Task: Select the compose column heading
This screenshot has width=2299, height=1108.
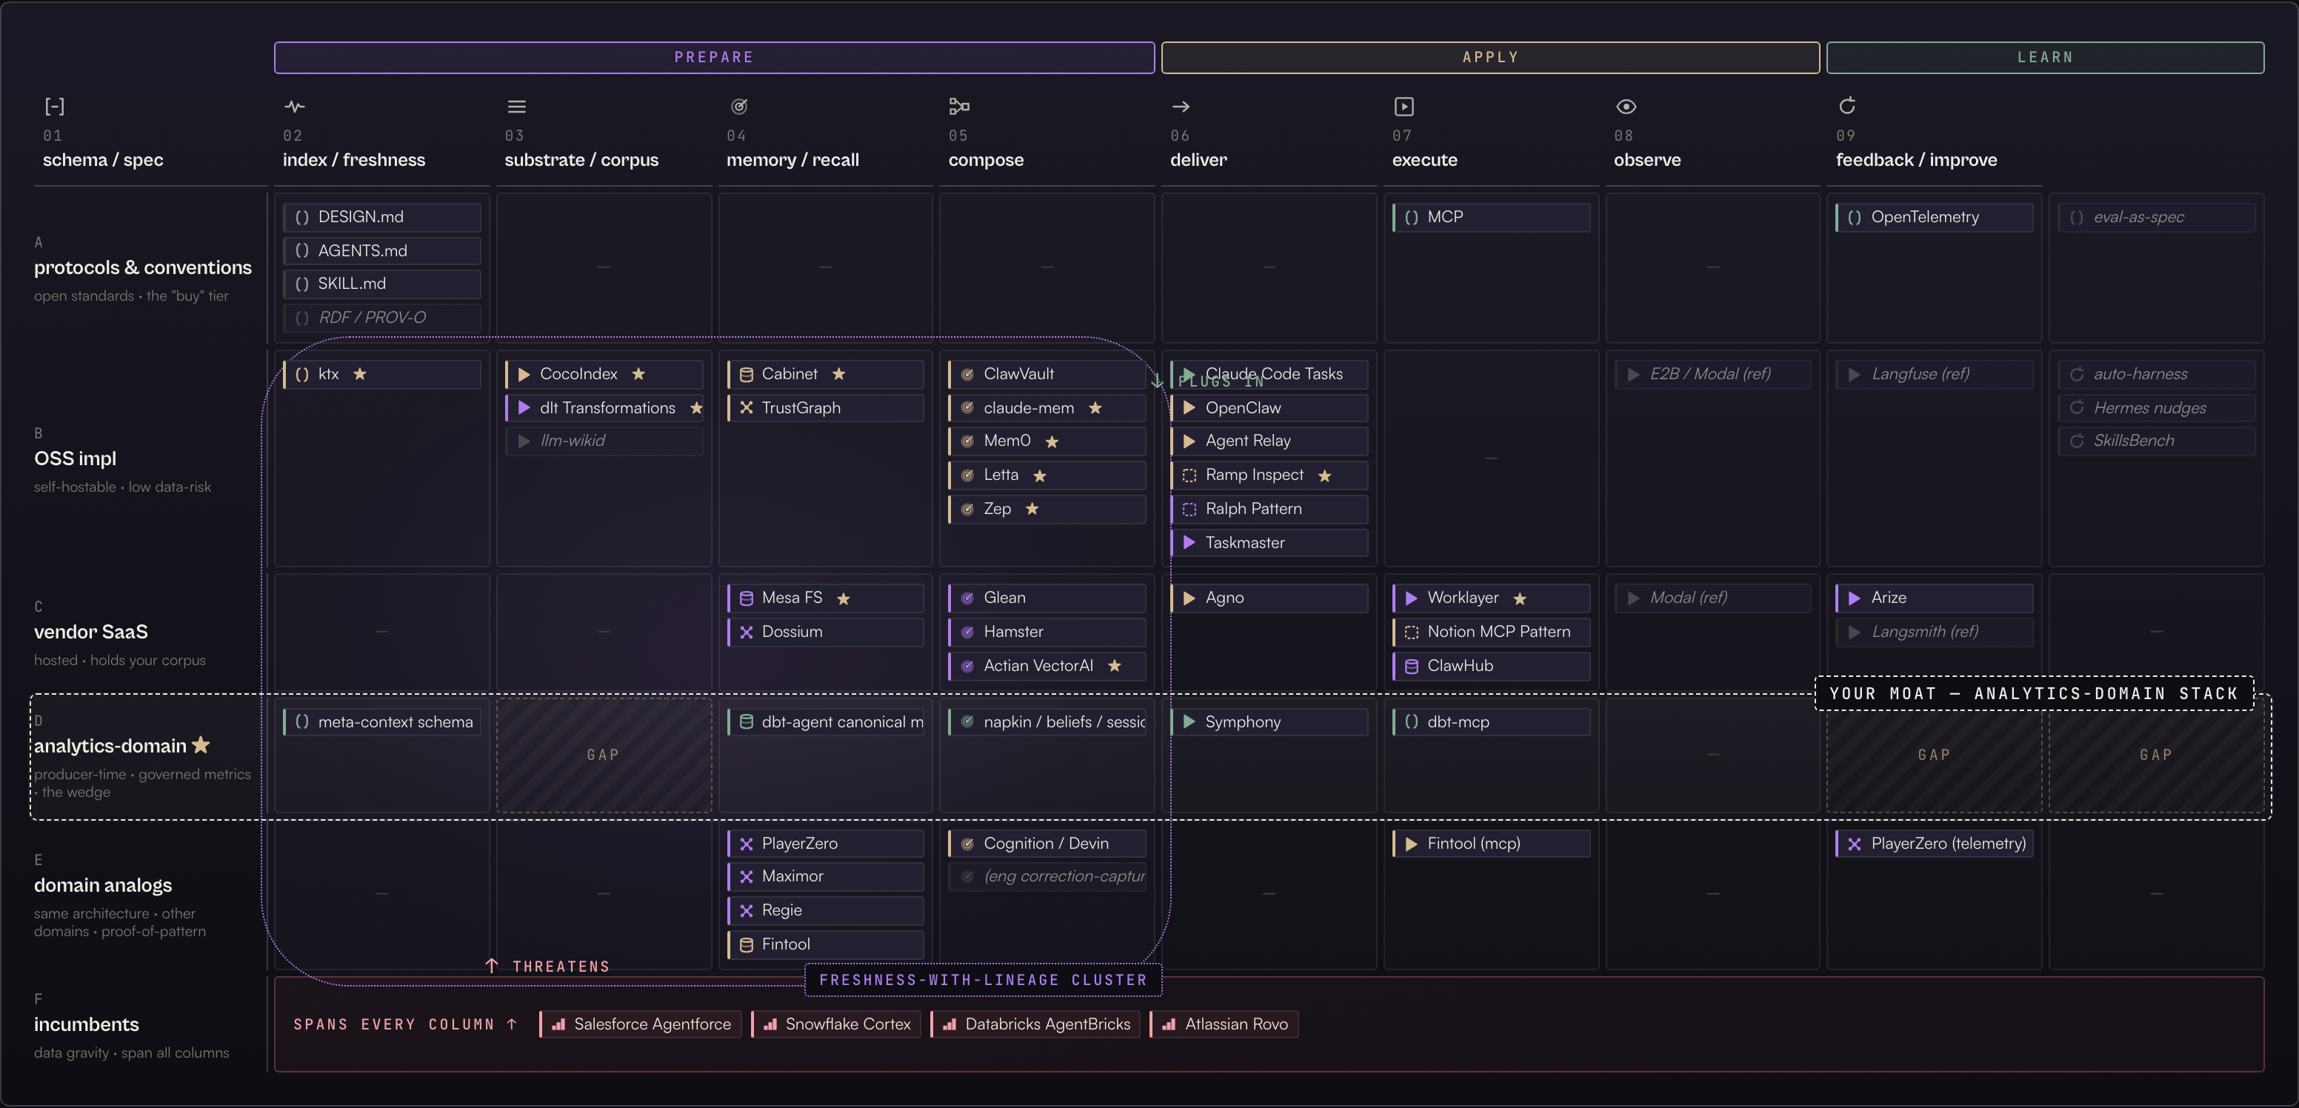Action: (x=985, y=160)
